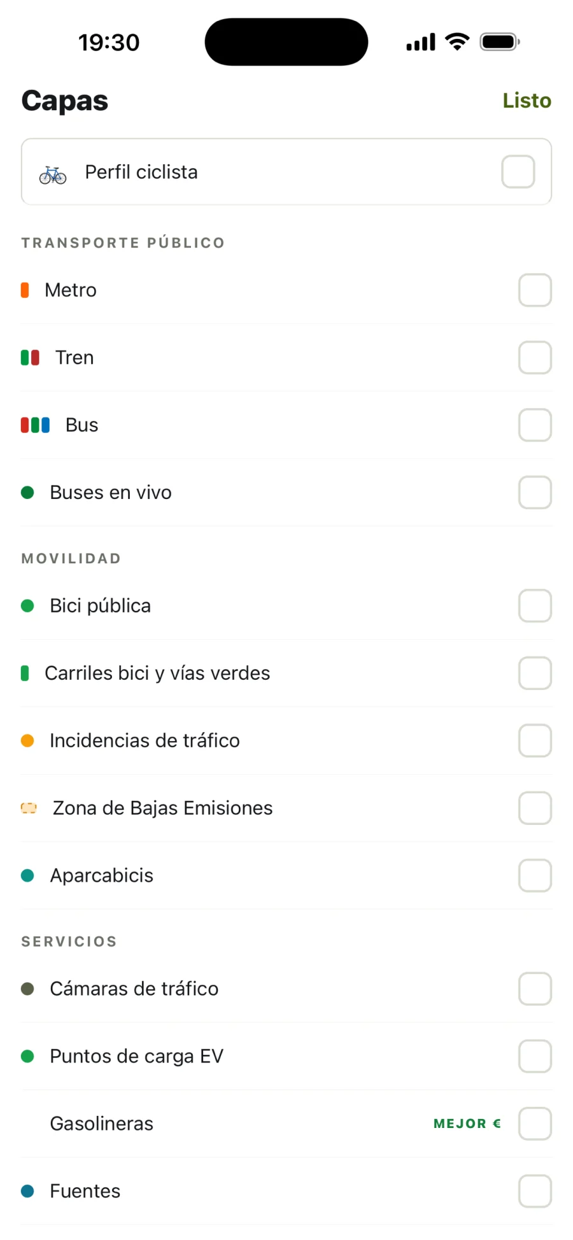Tap the Tren layer label
The width and height of the screenshot is (573, 1240).
74,358
